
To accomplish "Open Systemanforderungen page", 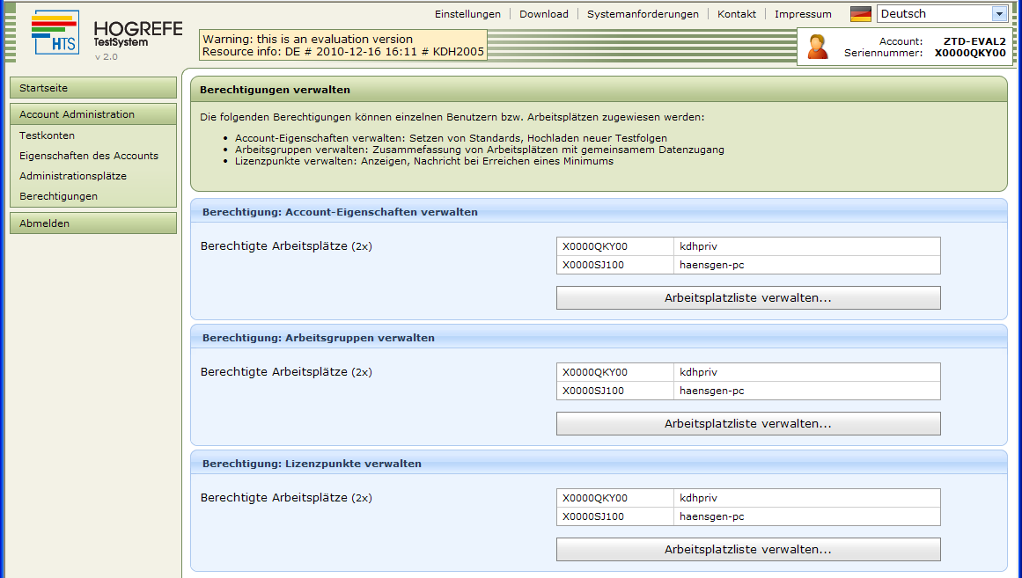I will coord(643,14).
